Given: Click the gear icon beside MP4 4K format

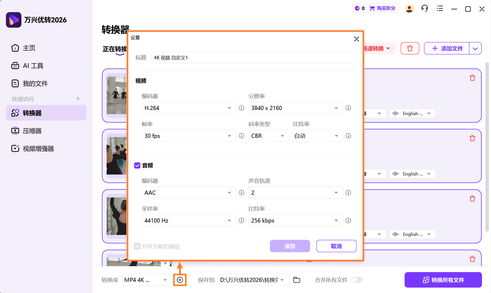Looking at the screenshot, I should (x=180, y=280).
